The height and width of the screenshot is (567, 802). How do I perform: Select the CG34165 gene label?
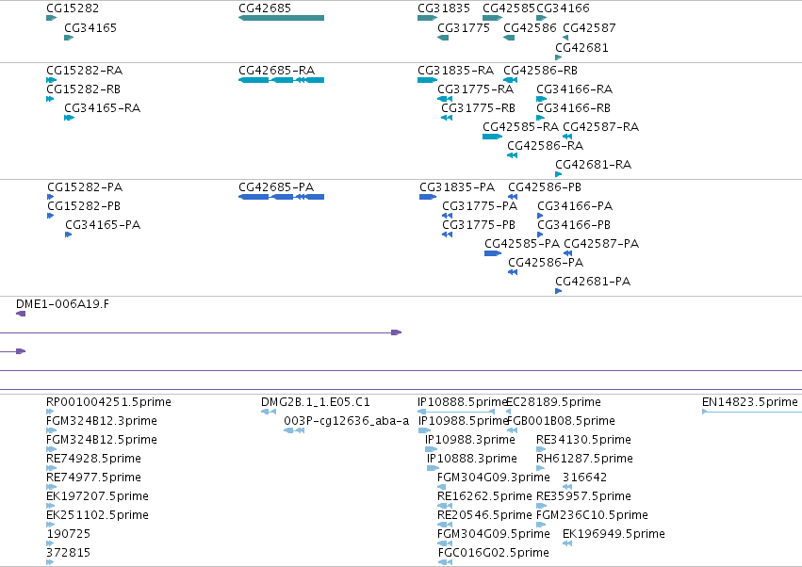90,27
